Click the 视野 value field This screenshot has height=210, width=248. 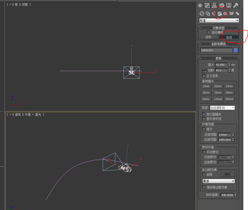(221, 70)
